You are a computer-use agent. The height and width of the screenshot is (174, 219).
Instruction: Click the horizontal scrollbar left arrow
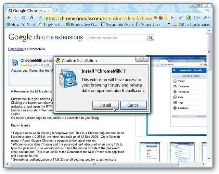click(x=7, y=164)
